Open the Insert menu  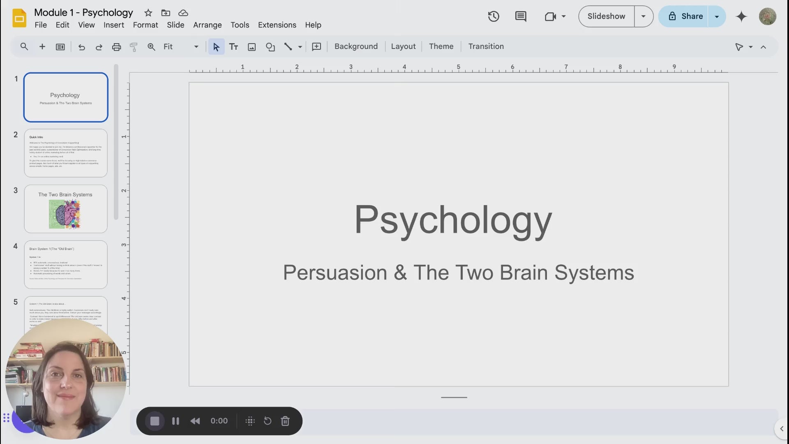113,25
